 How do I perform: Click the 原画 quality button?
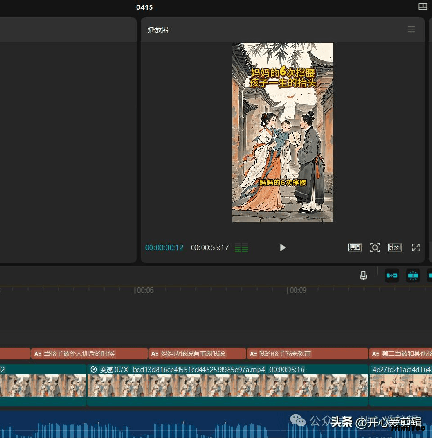355,247
